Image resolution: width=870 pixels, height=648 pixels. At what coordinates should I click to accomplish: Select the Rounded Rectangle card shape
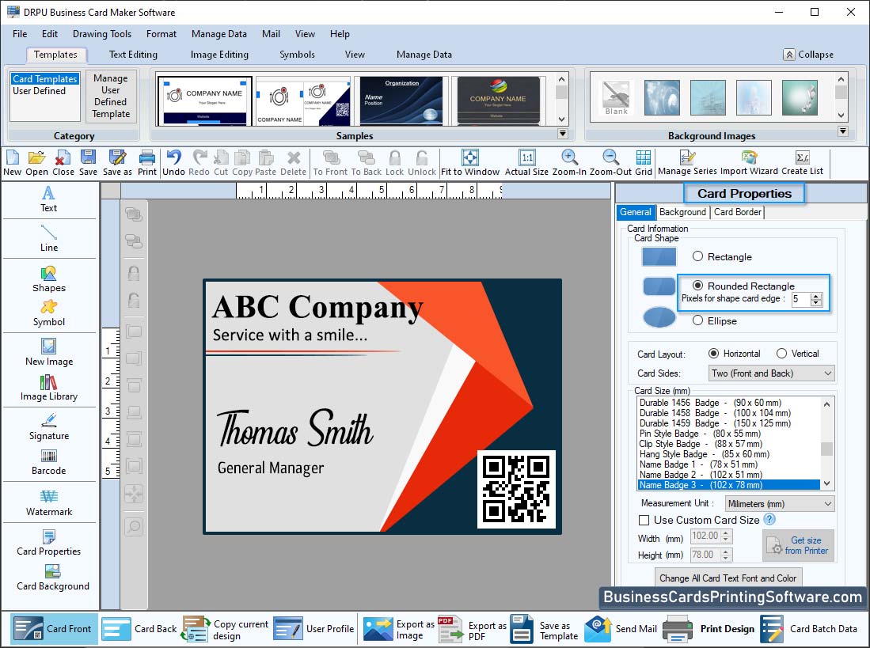[698, 286]
